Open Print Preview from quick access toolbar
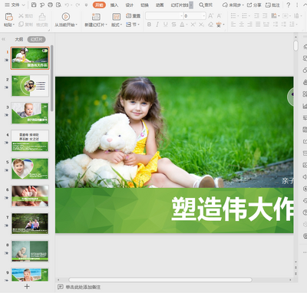The image size is (307, 293). [58, 5]
